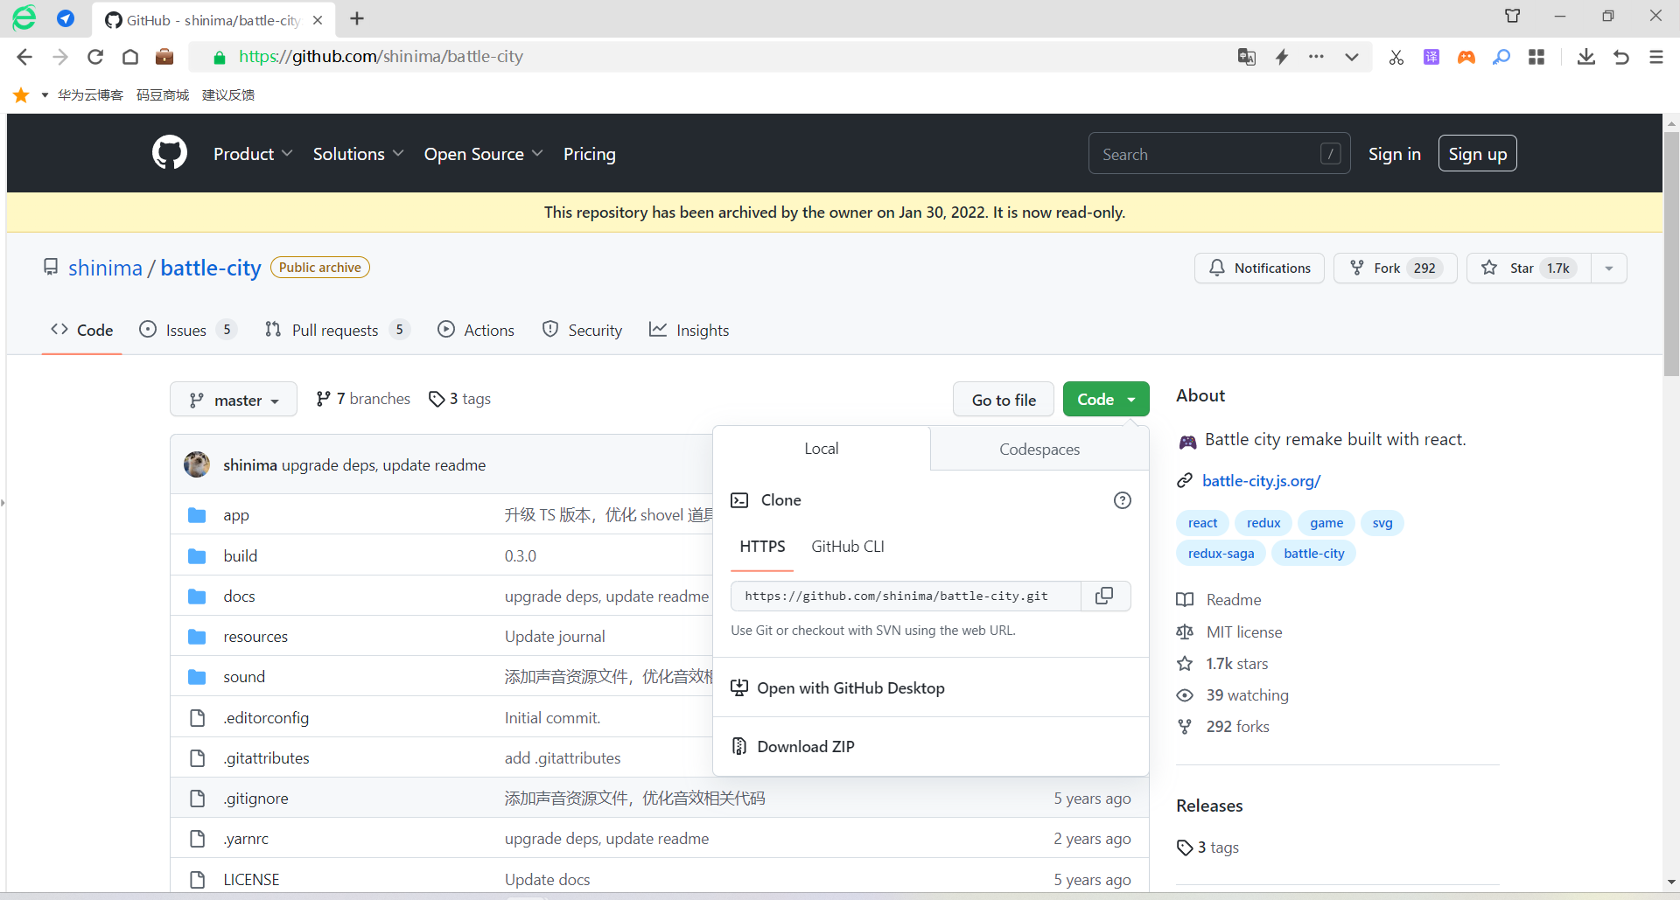Viewport: 1680px width, 900px height.
Task: Toggle the green Code dropdown button
Action: (1106, 400)
